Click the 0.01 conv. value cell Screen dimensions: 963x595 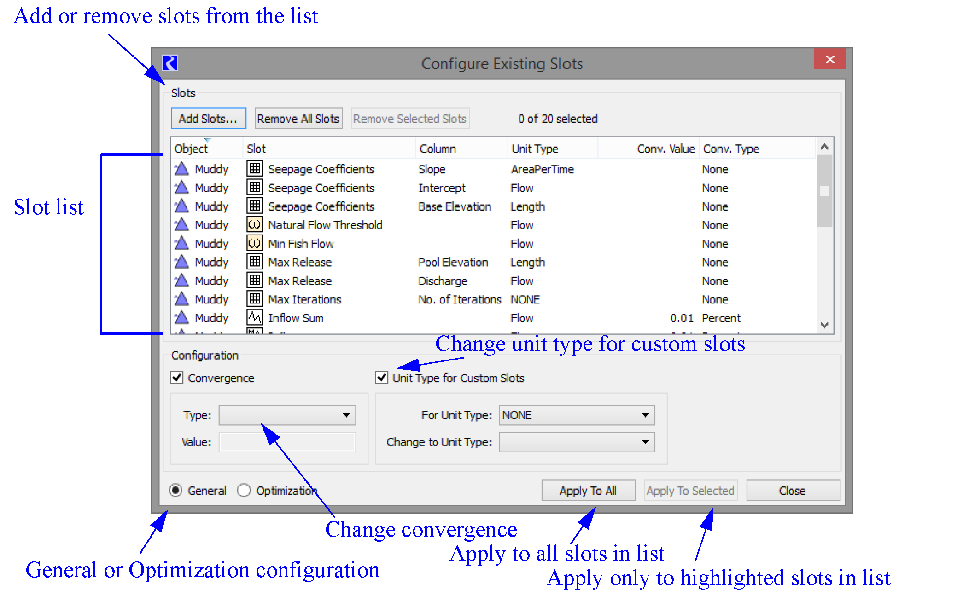(x=682, y=317)
